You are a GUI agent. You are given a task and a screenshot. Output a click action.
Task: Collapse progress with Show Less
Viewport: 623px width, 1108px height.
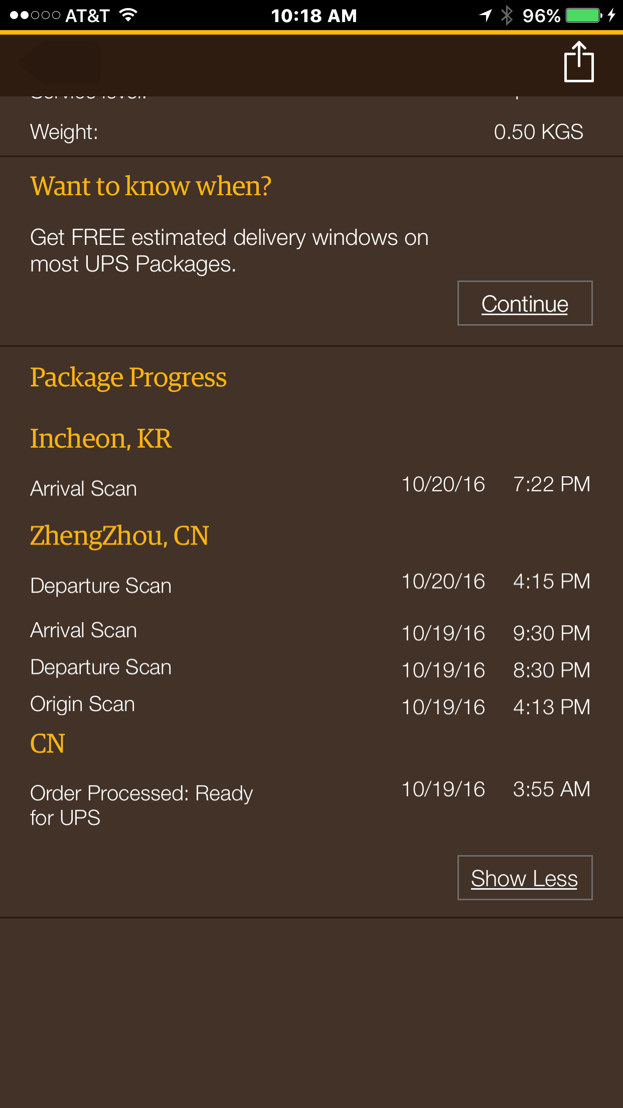(x=525, y=878)
